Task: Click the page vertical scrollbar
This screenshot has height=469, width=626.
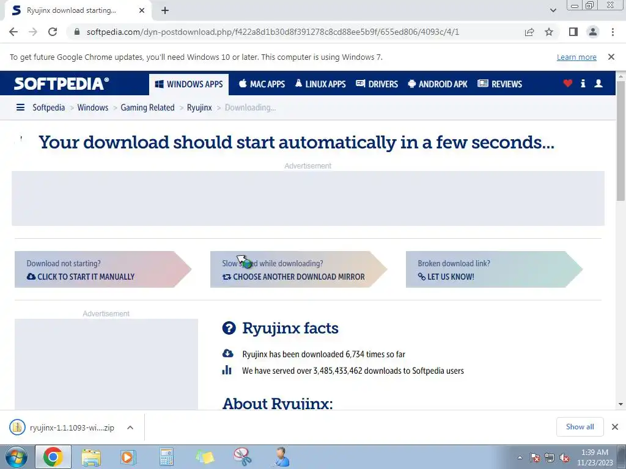Action: [x=620, y=140]
